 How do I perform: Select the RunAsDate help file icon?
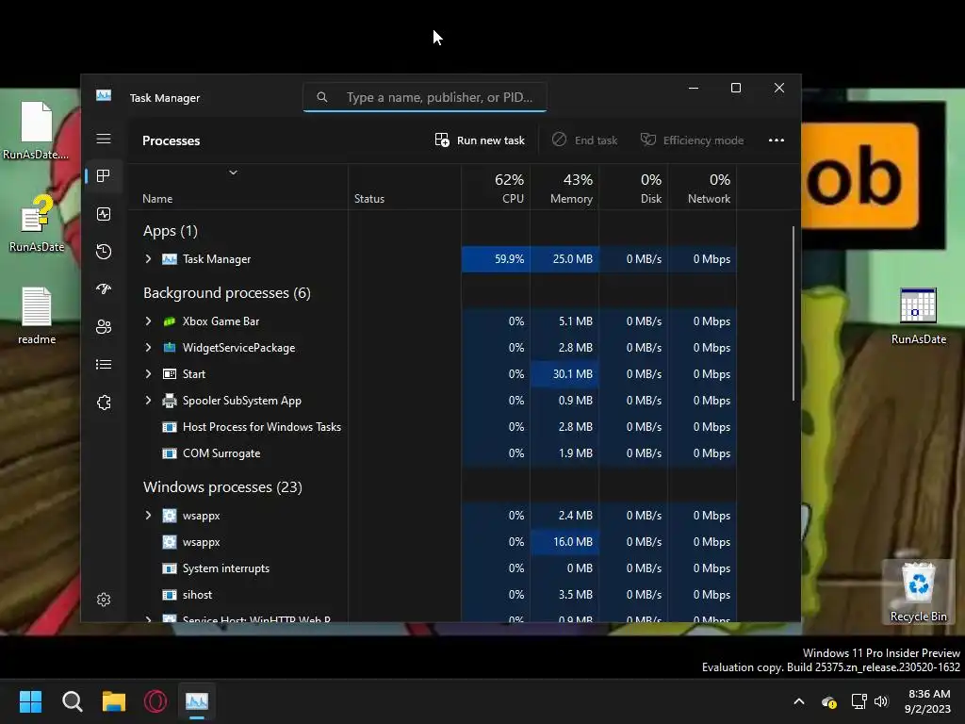(37, 223)
